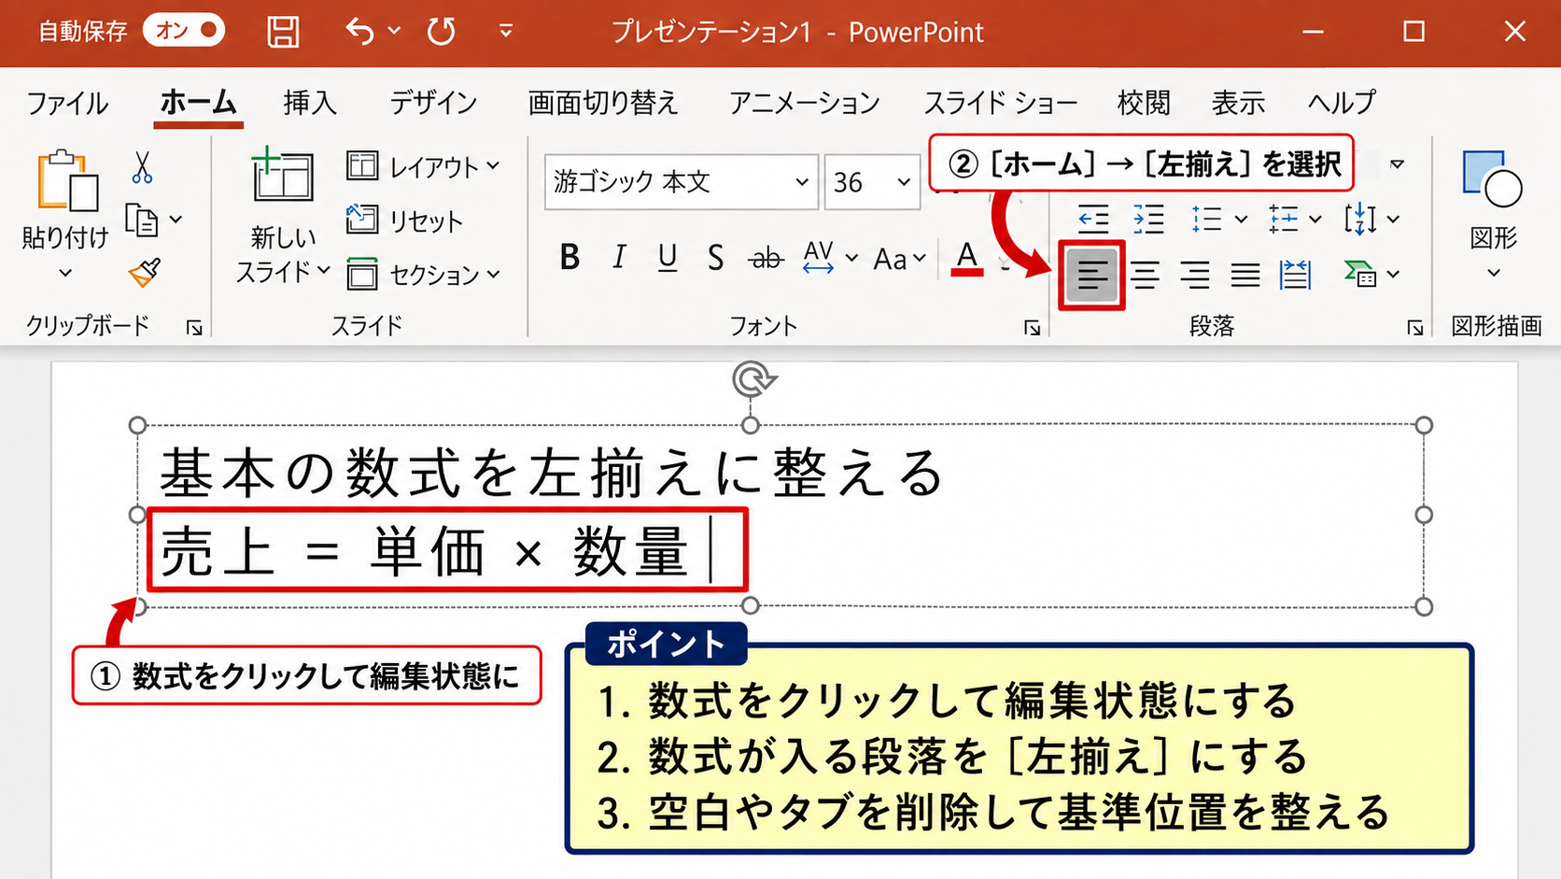Open the ヘルプ tab

pyautogui.click(x=1342, y=102)
